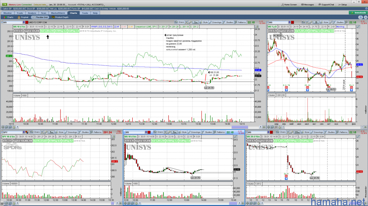368x206 pixels.
Task: Click red link-color box on daily UIS chart
Action: pos(292,22)
